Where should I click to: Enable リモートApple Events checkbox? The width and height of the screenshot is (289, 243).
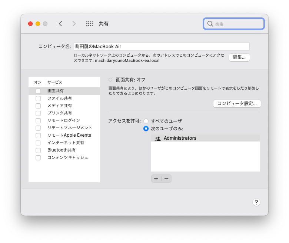click(x=38, y=136)
